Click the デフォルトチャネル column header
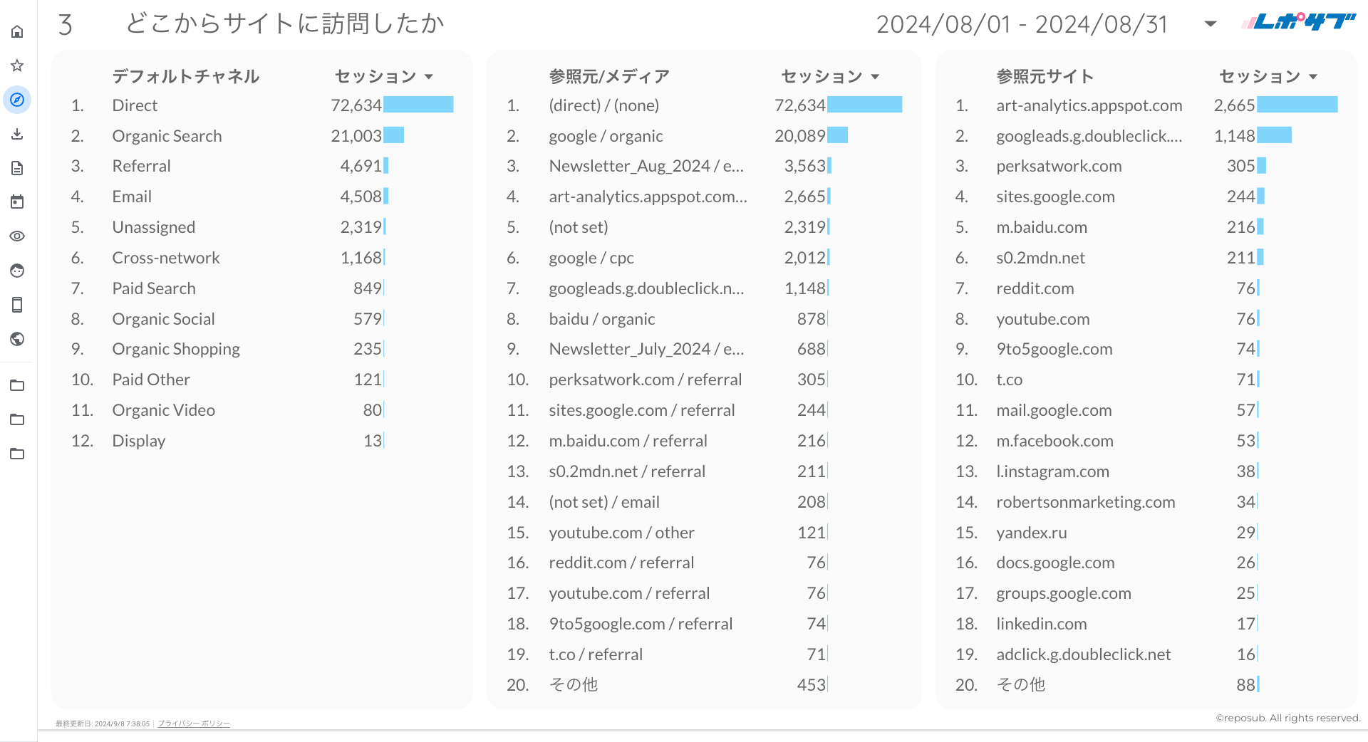Screen dimensions: 1368x742 click(x=185, y=76)
